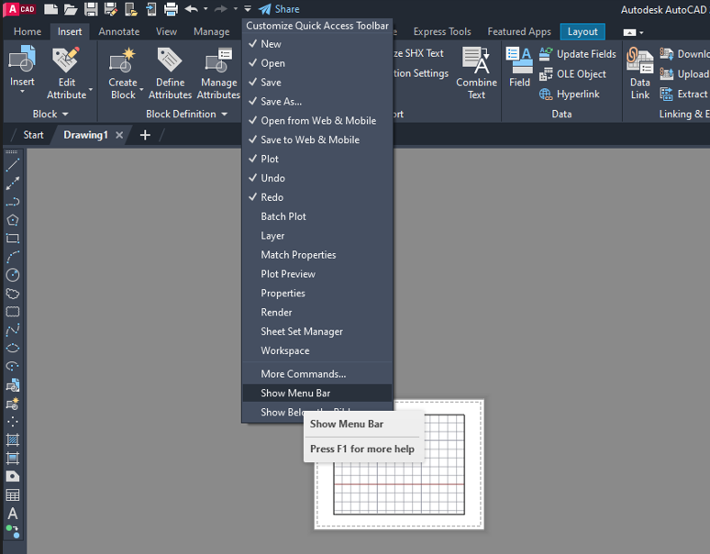Screen dimensions: 710x554
Task: Click the Redo arrow icon
Action: point(220,9)
